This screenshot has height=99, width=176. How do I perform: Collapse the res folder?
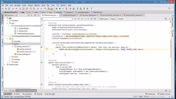[7, 39]
